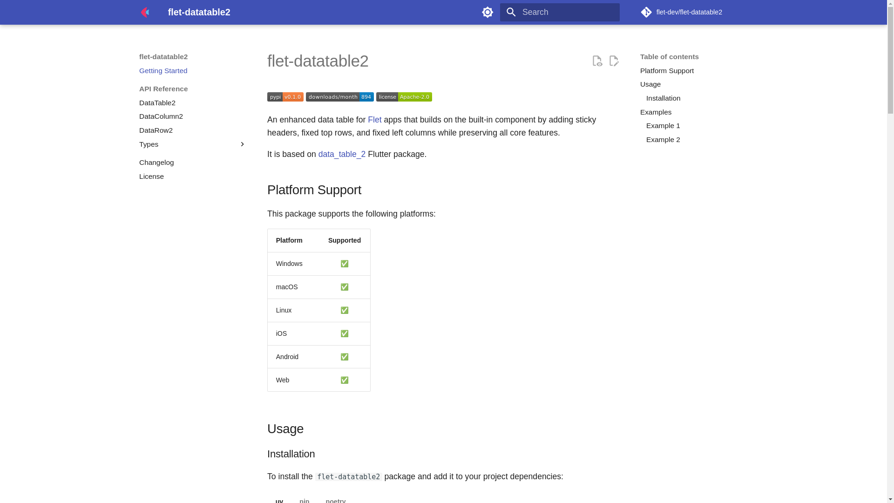Viewport: 894px width, 503px height.
Task: Jump to Usage in table of contents
Action: [x=650, y=84]
